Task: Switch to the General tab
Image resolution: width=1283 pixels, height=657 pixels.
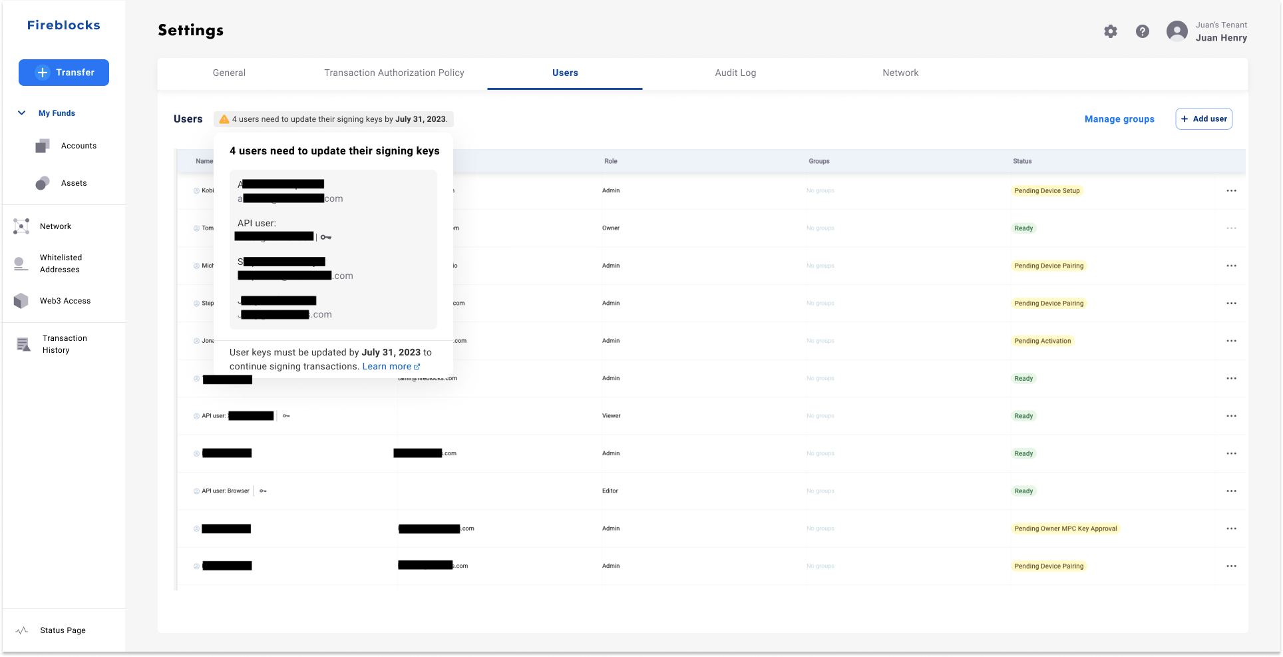Action: tap(229, 73)
